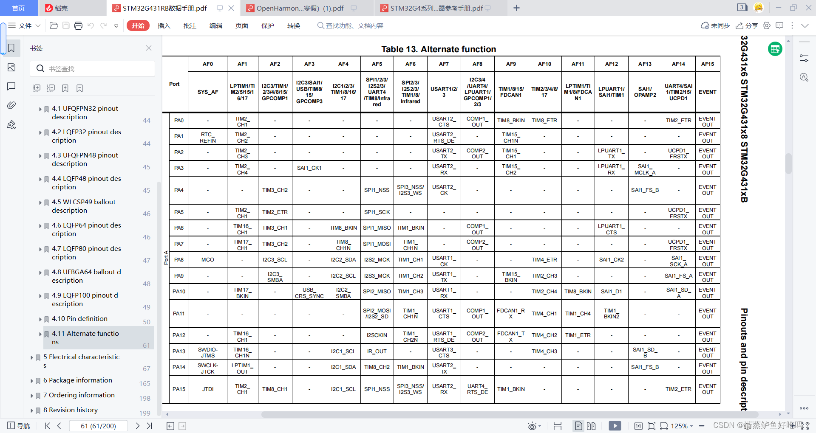Open the feedback message icon
Viewport: 816px width, 433px height.
(x=779, y=25)
